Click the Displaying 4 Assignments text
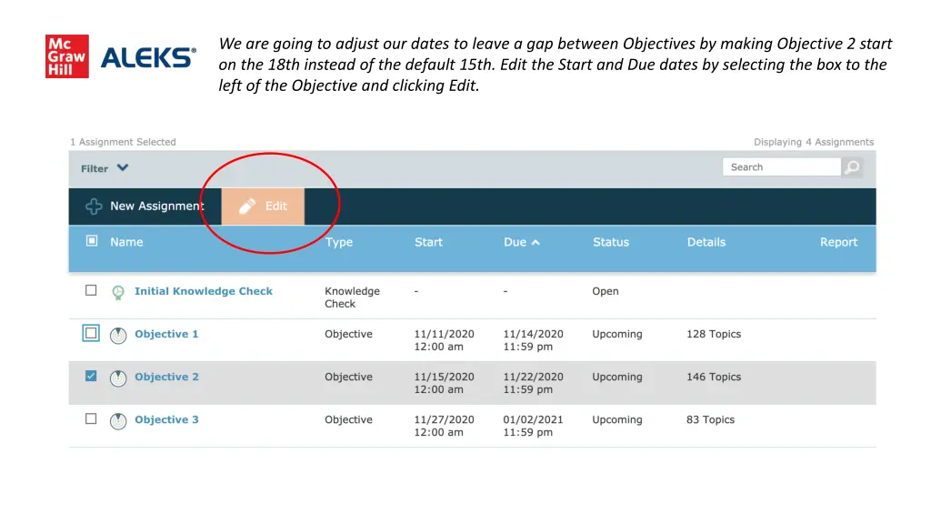Image resolution: width=931 pixels, height=524 pixels. [x=814, y=142]
